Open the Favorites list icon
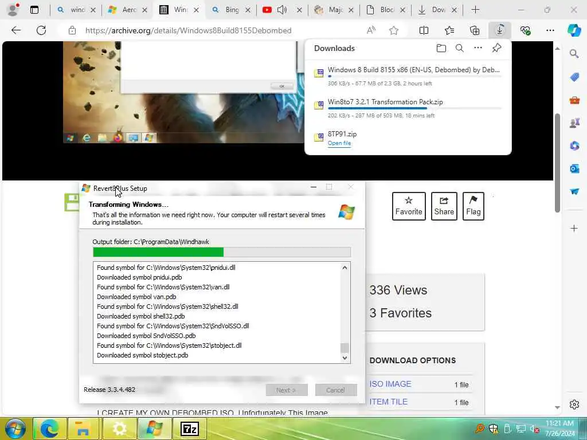Screen dimensions: 587x440 coord(449,30)
